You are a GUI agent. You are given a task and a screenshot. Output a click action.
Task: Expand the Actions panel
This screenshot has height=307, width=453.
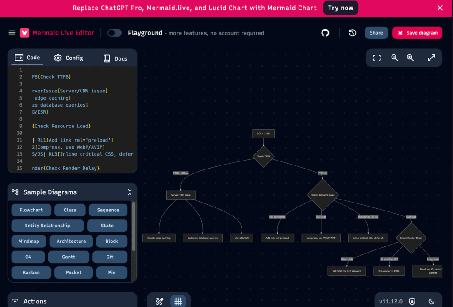[x=73, y=301]
